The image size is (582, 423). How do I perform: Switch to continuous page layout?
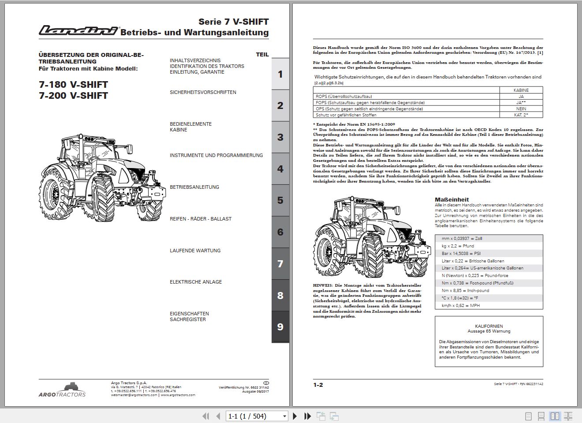point(542,416)
